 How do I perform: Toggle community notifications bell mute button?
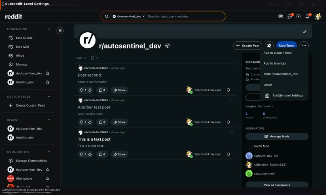269,46
